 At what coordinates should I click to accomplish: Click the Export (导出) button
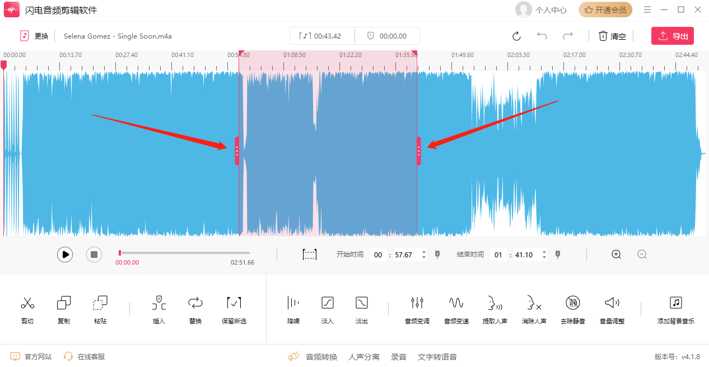coord(673,36)
